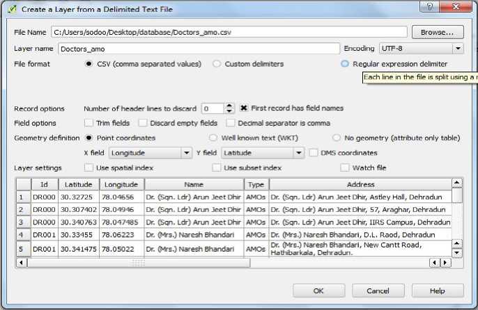This screenshot has height=310, width=478.
Task: Open the Encoding UTF-8 dropdown
Action: point(421,49)
